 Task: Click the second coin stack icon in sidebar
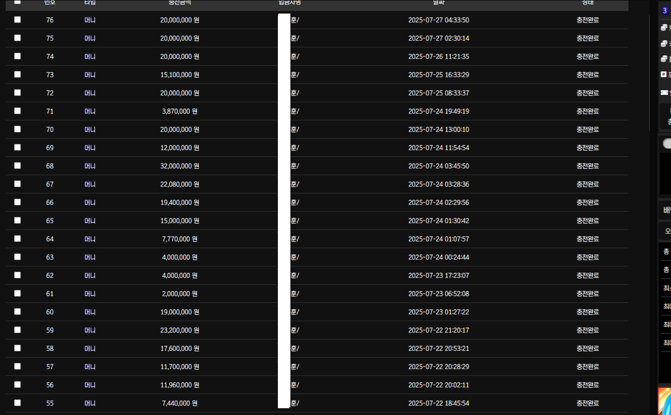click(x=664, y=43)
